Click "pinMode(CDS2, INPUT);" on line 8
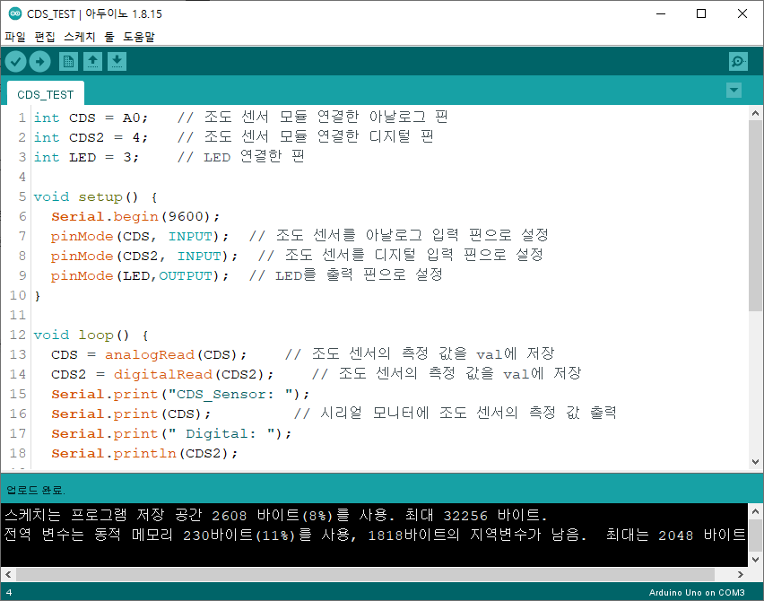Viewport: 764px width, 601px height. click(x=144, y=256)
